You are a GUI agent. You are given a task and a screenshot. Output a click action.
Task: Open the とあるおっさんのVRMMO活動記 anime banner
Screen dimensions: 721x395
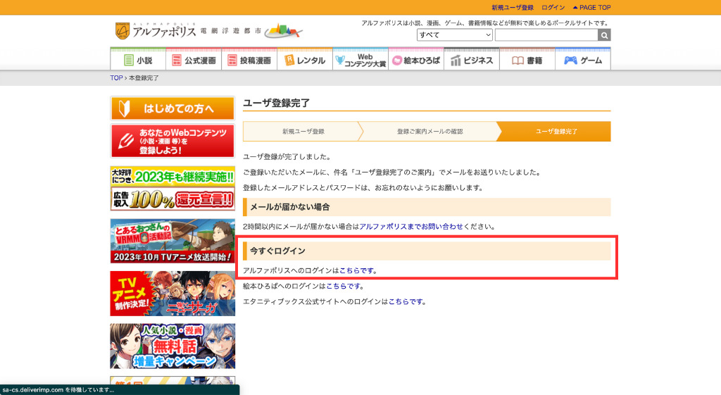click(x=173, y=241)
